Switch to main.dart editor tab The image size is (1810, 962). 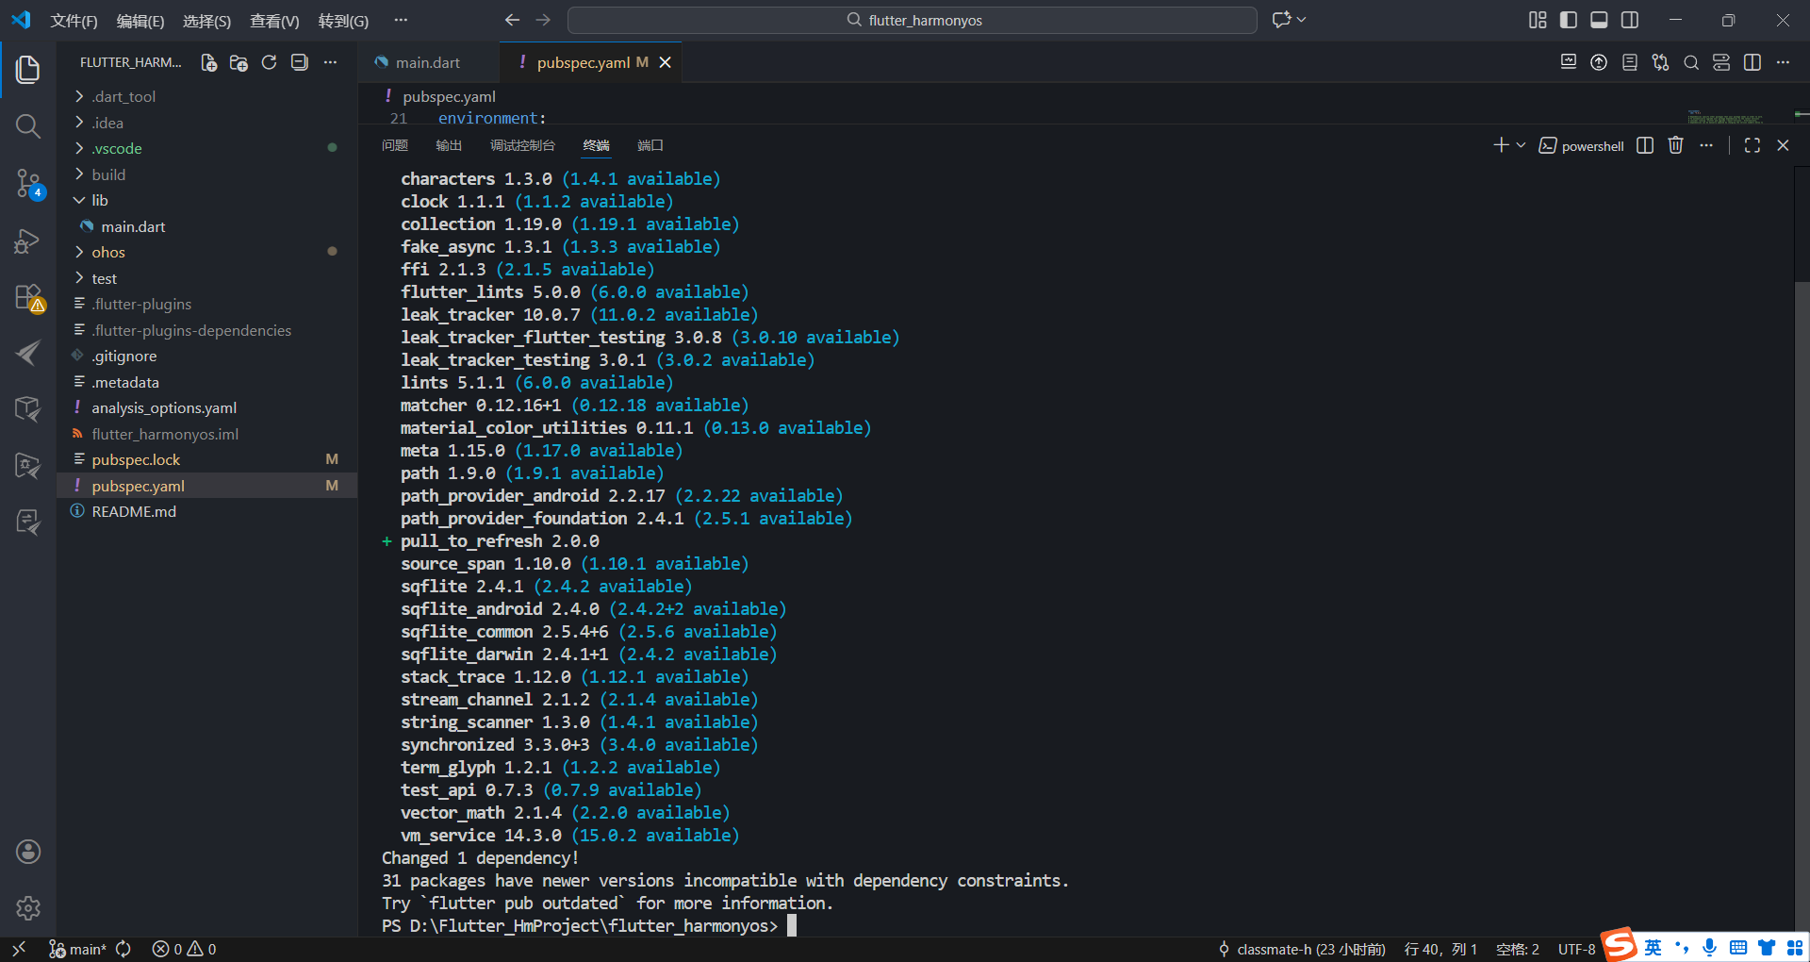tap(428, 62)
